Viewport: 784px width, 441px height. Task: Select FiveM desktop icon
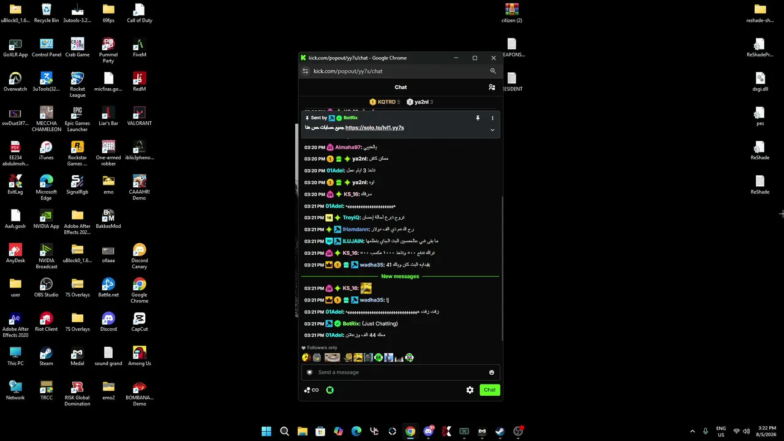[140, 47]
